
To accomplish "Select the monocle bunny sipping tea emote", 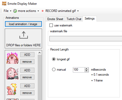I will pos(13,74).
